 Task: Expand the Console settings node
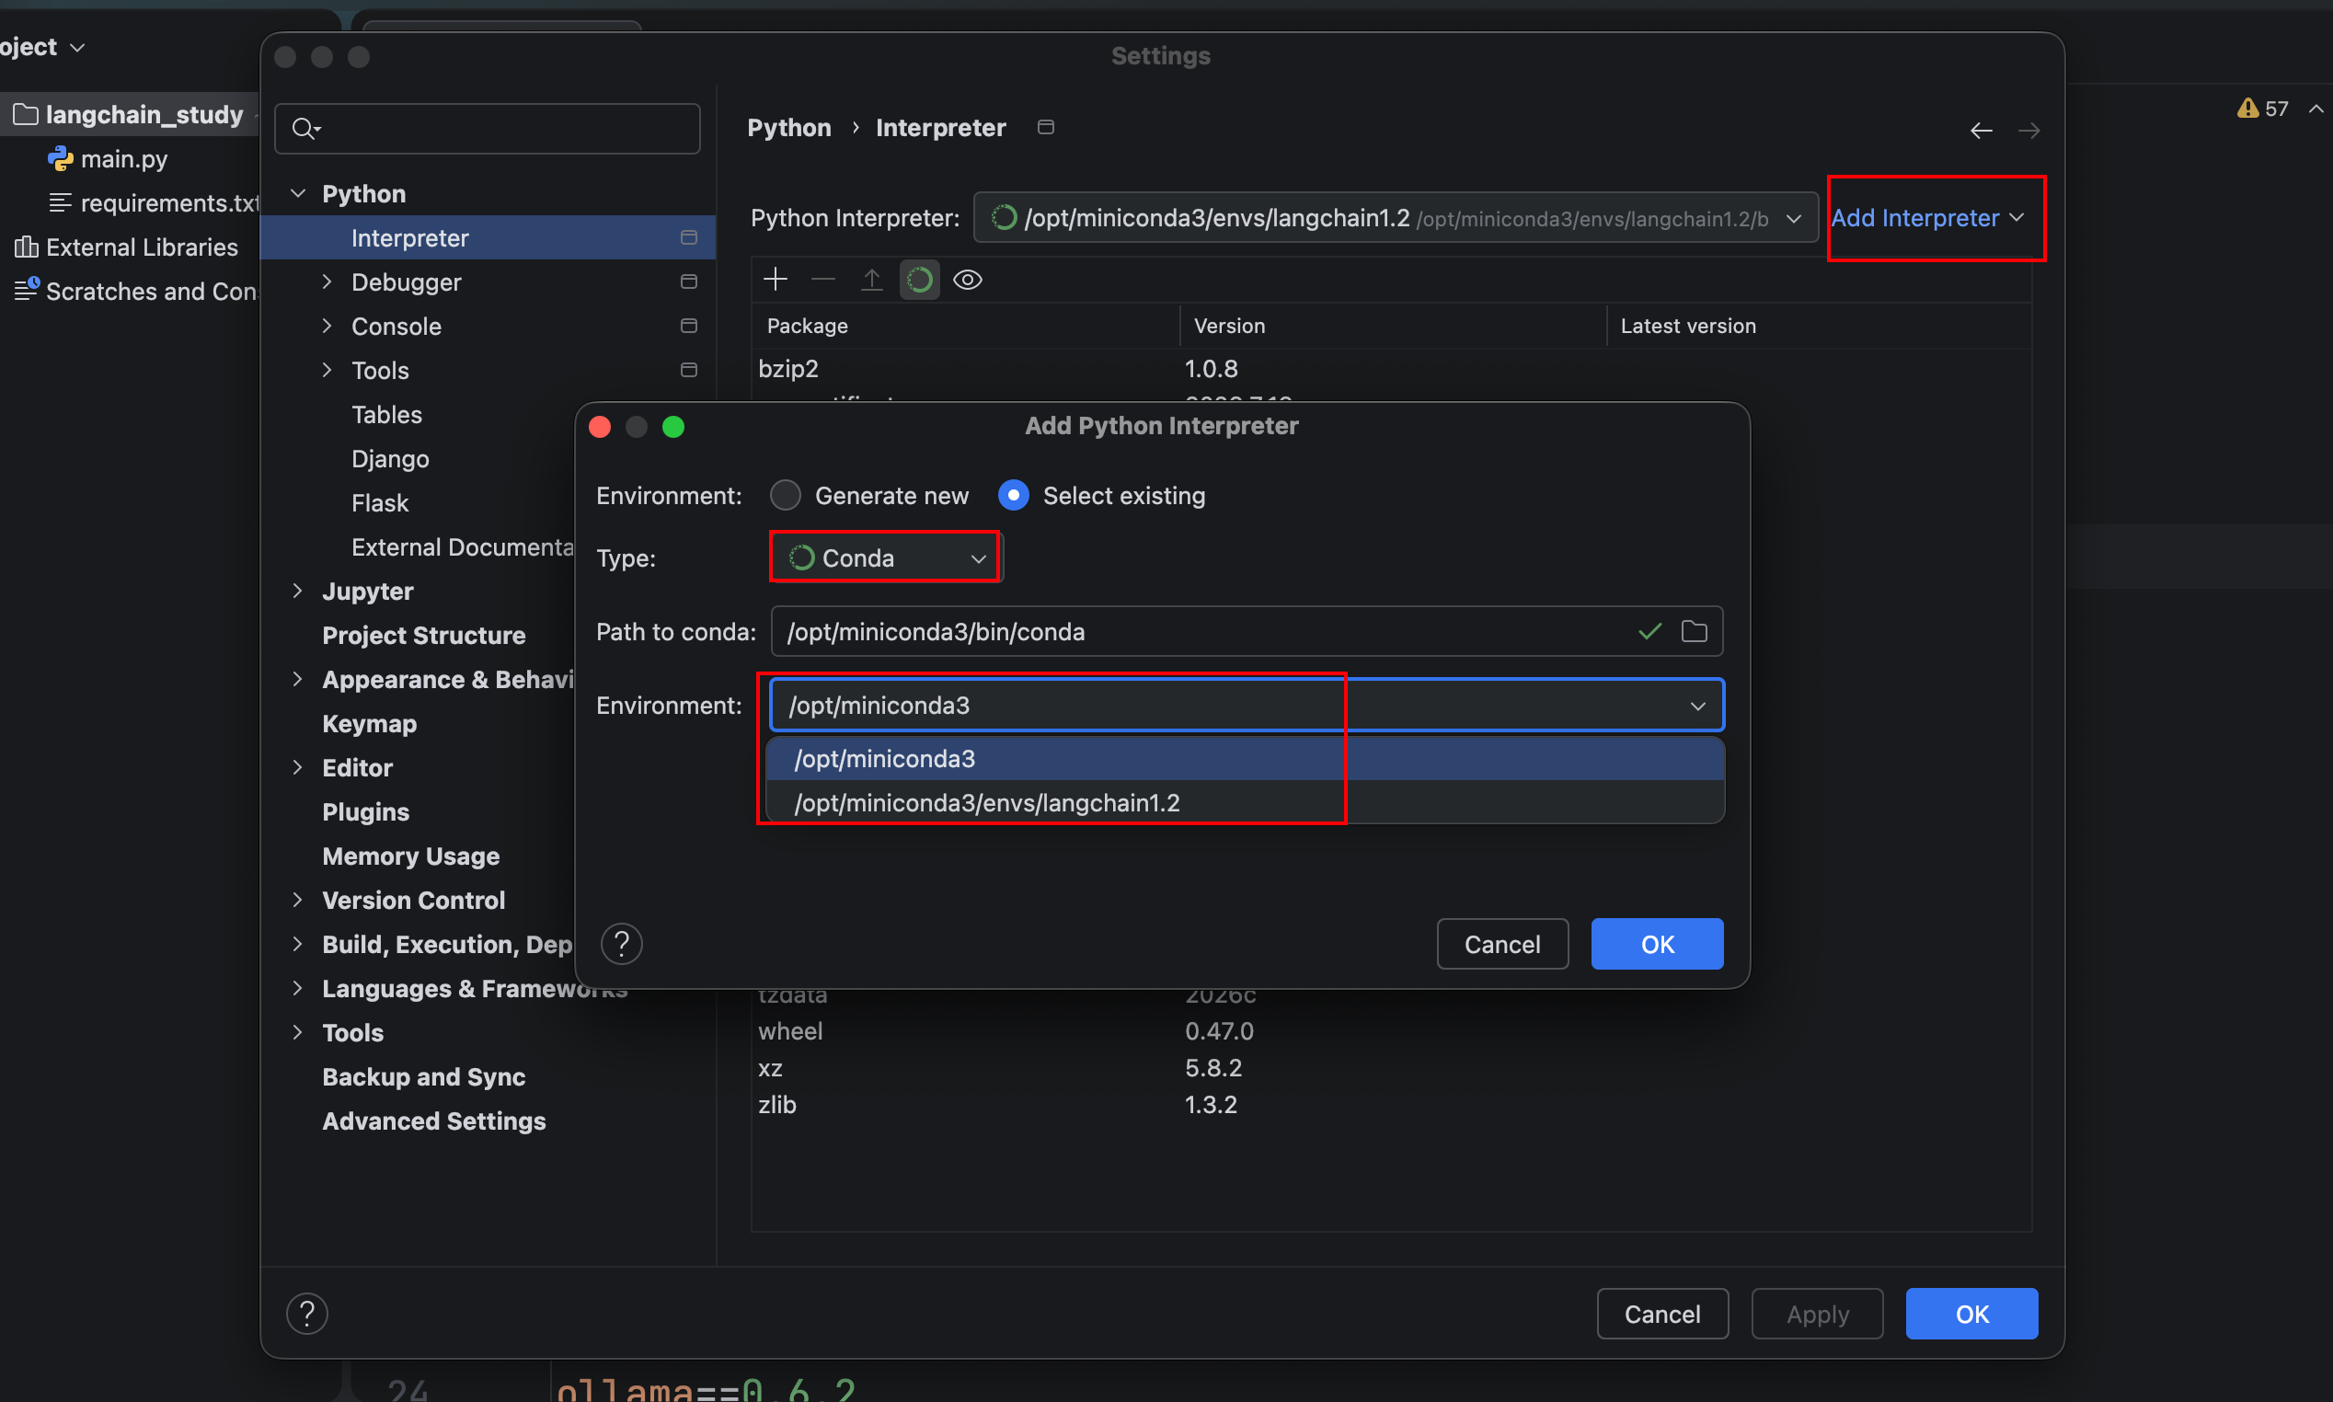pos(327,326)
